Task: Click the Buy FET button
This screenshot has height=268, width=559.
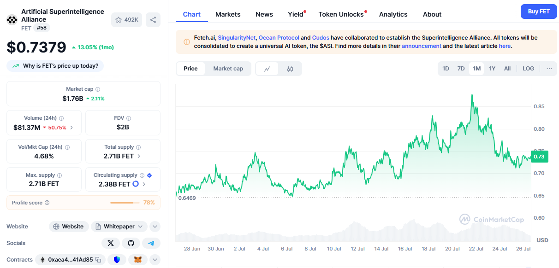Action: pyautogui.click(x=539, y=12)
